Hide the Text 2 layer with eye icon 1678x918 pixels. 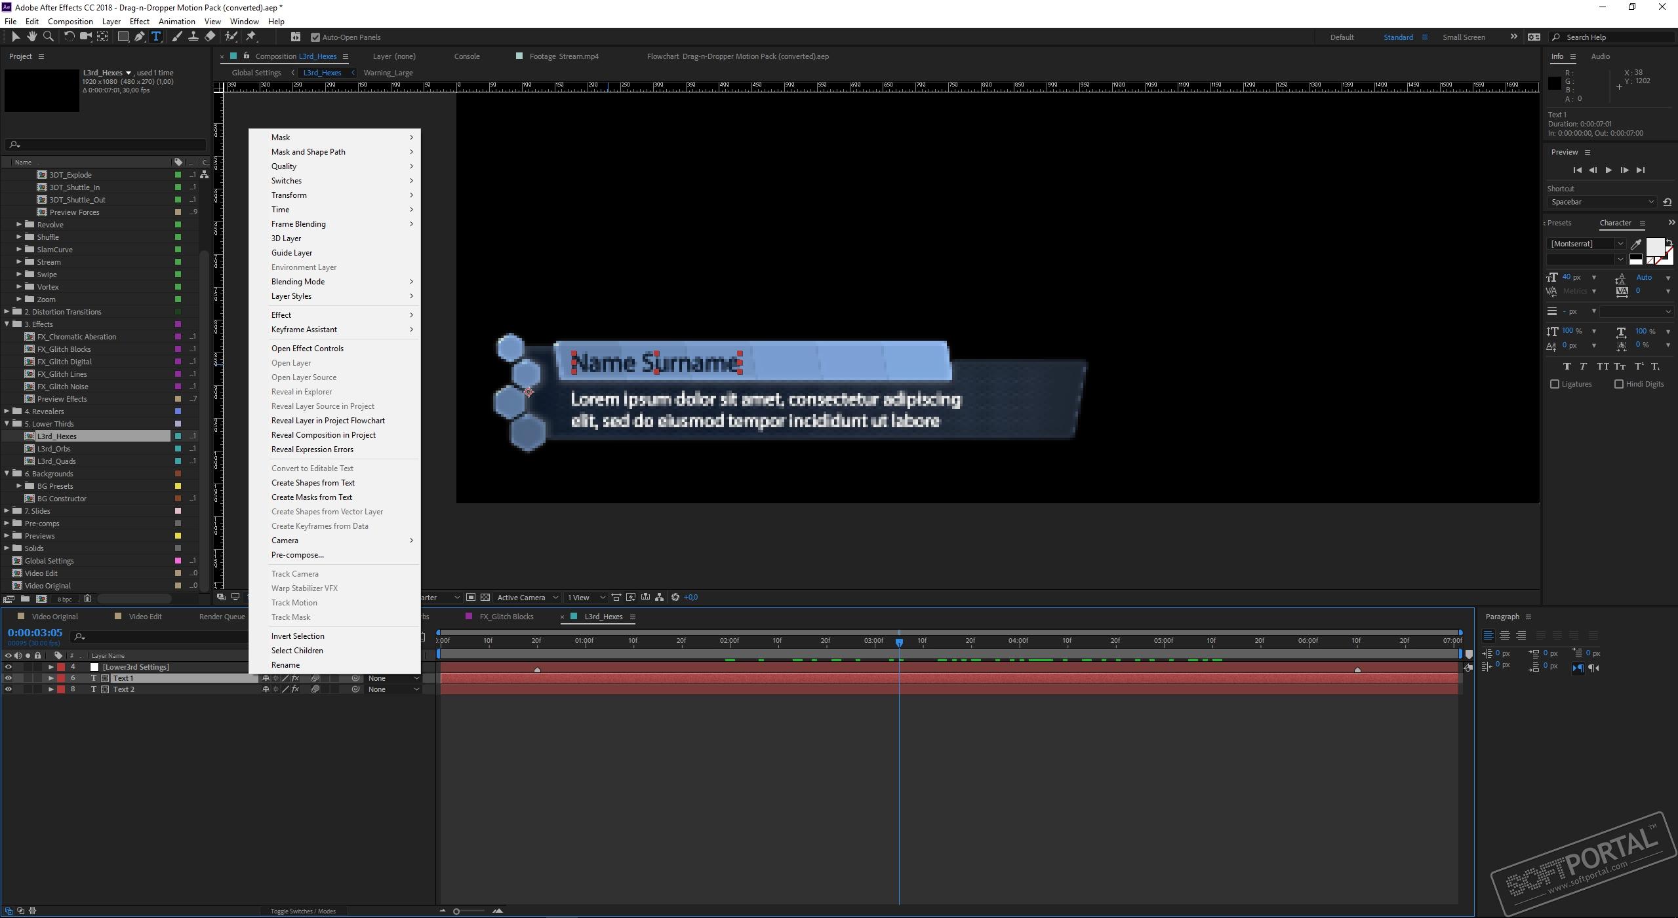(8, 689)
